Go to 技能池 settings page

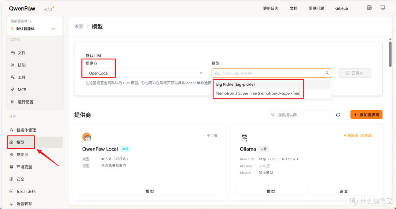click(35, 154)
